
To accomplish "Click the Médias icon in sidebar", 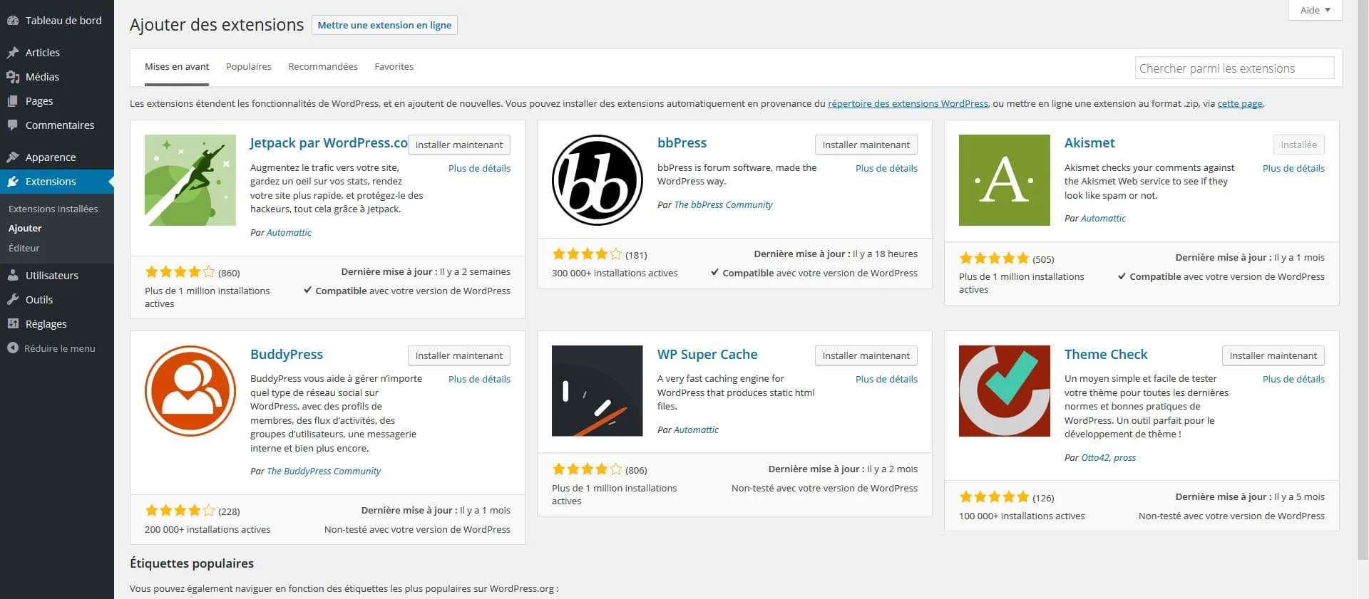I will (x=13, y=77).
